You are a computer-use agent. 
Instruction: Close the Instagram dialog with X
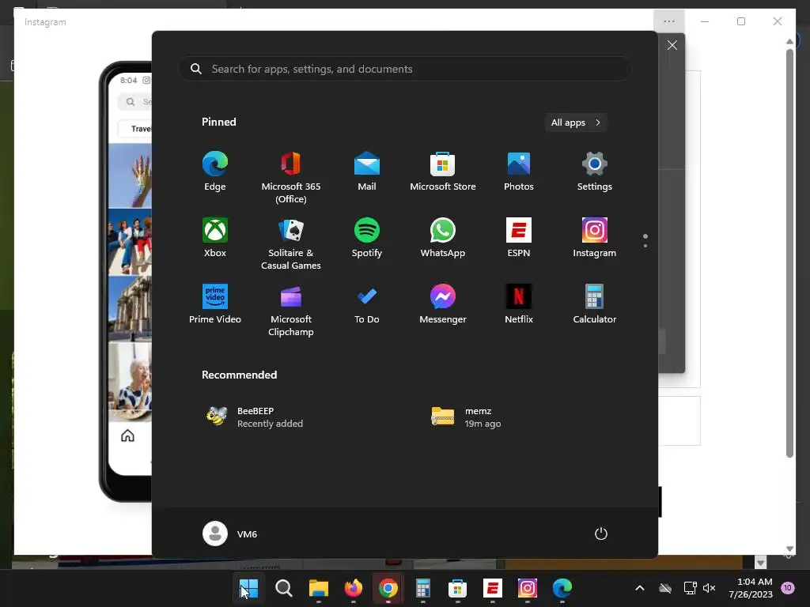(x=672, y=45)
